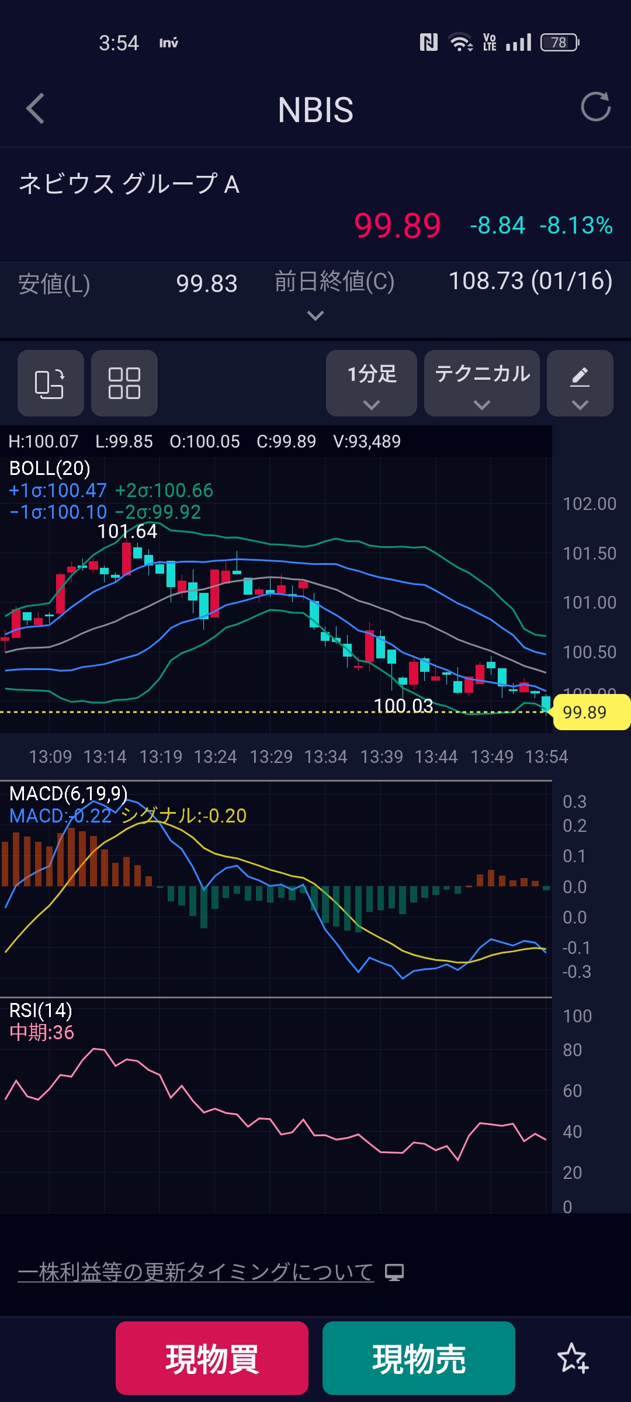Refresh the NBIS quote data
631x1402 pixels.
[595, 107]
